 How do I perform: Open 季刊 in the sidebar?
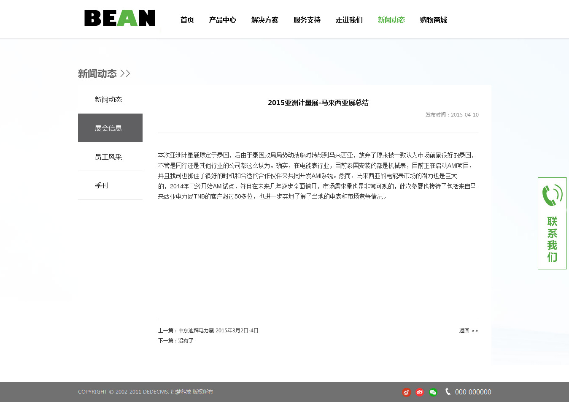102,185
